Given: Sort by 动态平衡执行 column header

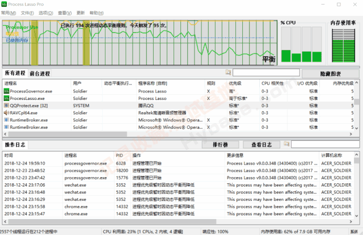Looking at the screenshot, I should 119,83.
